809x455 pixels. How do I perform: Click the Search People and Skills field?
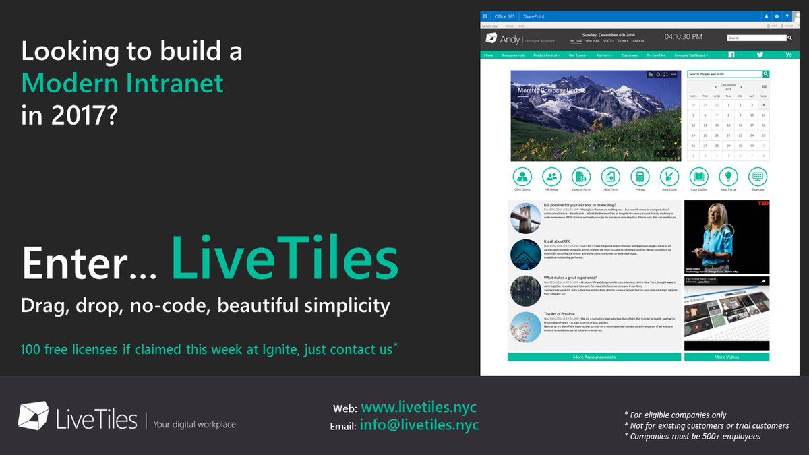click(x=725, y=73)
